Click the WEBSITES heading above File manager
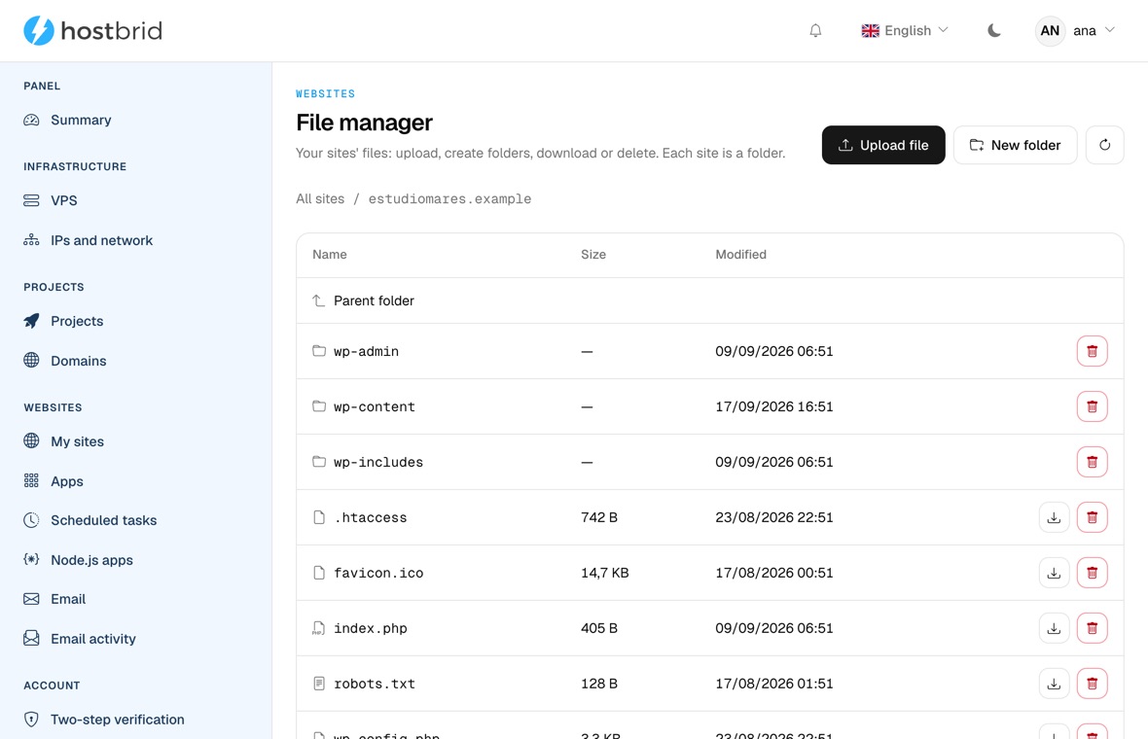Screen dimensions: 1148x739 pyautogui.click(x=325, y=93)
